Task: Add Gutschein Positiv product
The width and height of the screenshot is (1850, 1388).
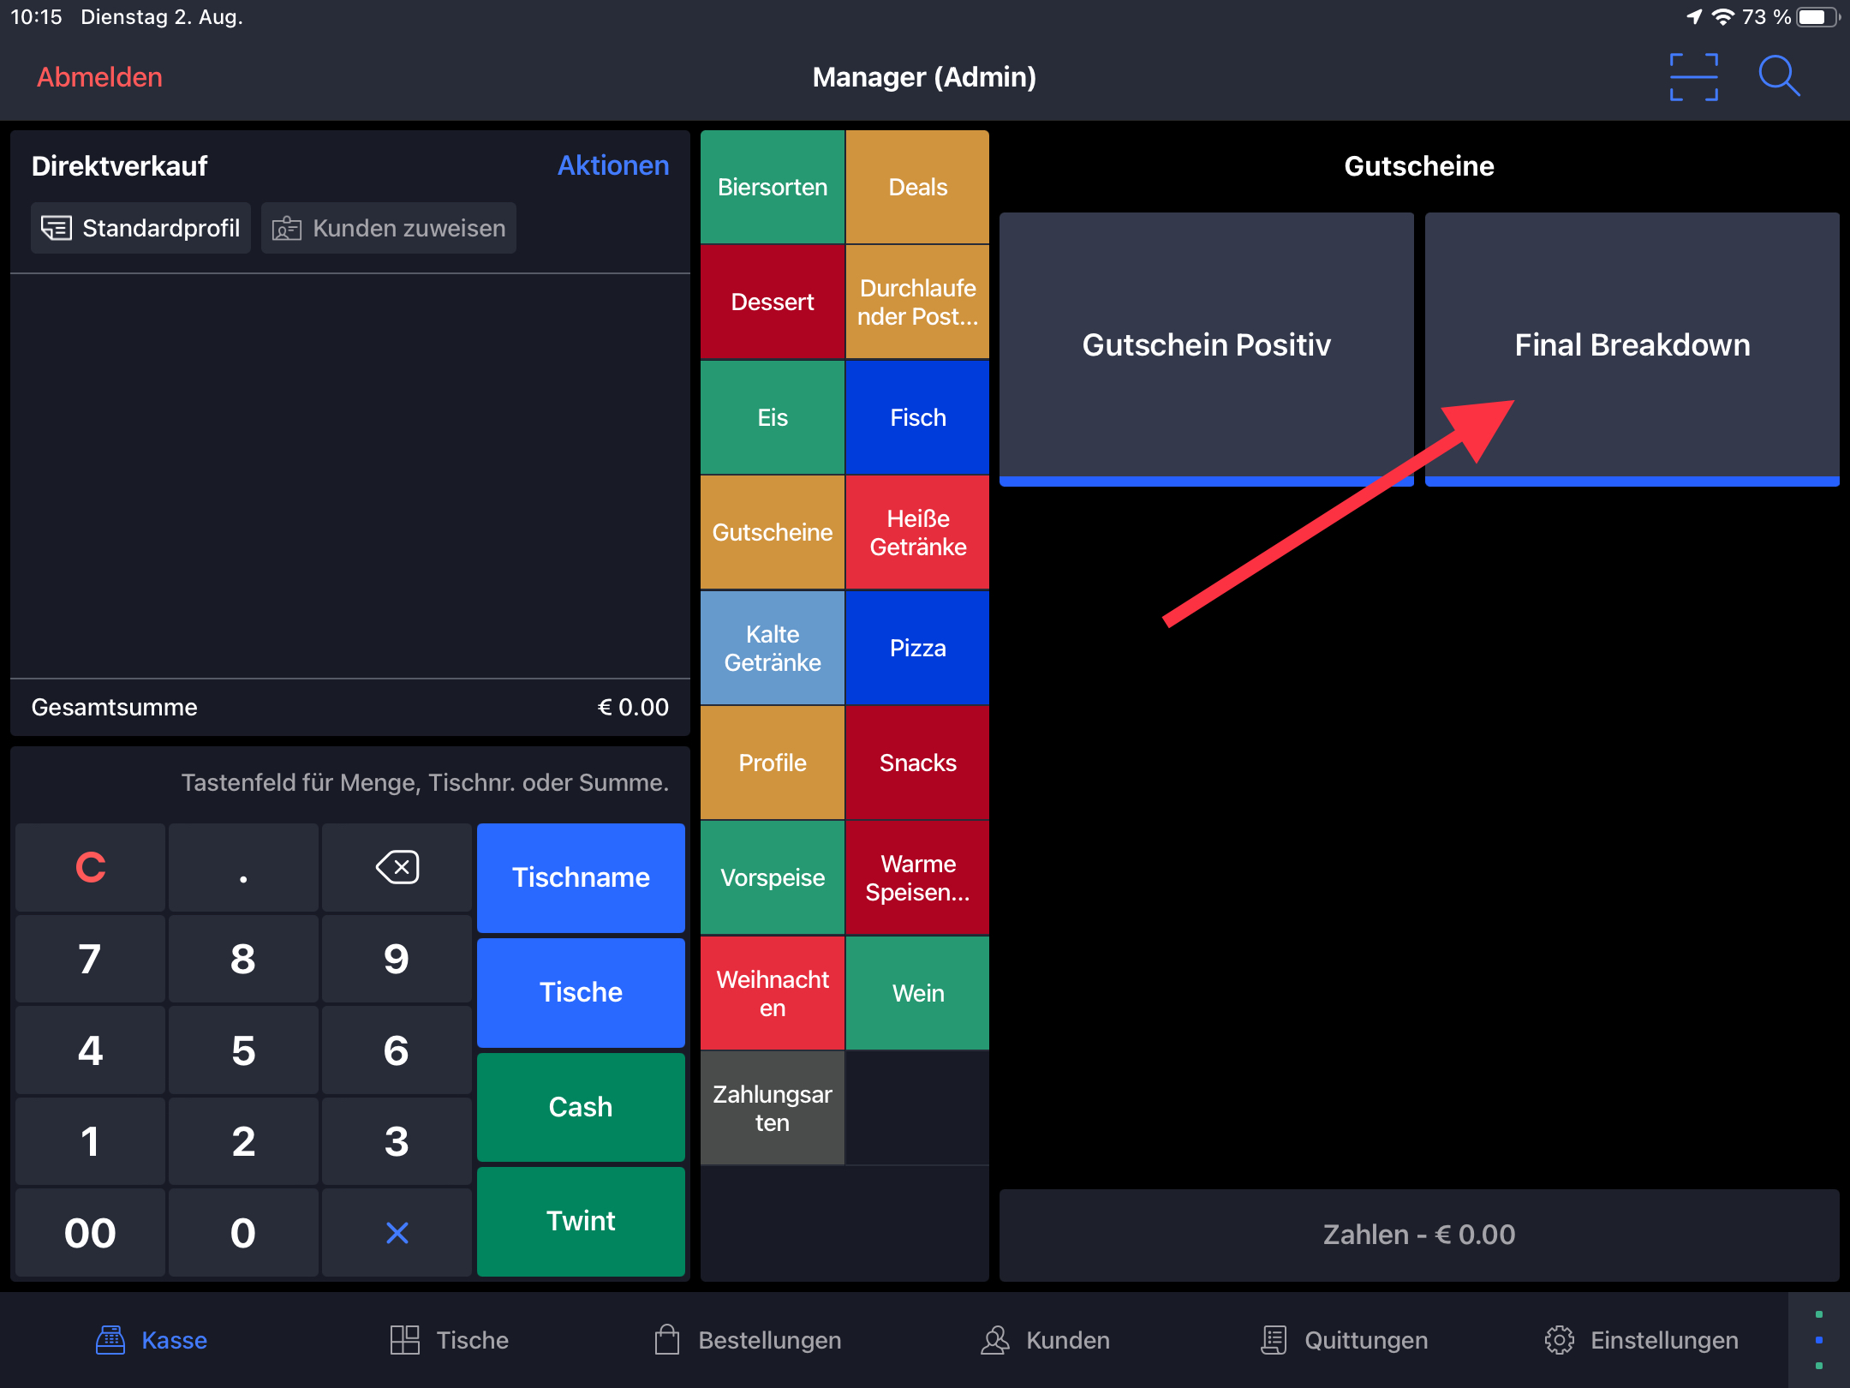Action: point(1206,345)
